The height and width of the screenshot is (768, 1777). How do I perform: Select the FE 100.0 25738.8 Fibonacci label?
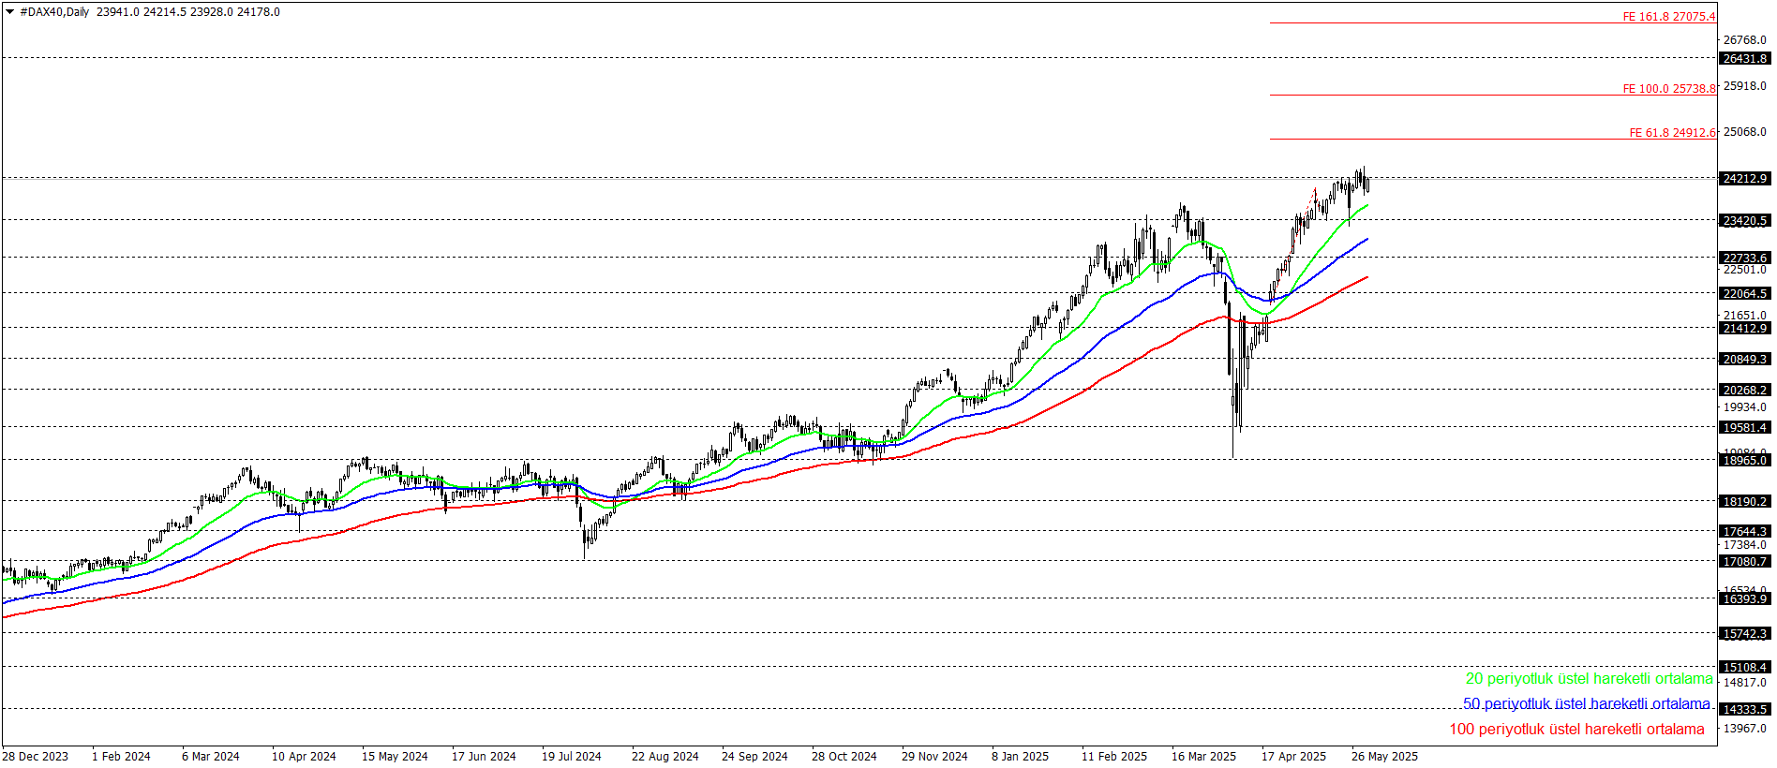1669,89
